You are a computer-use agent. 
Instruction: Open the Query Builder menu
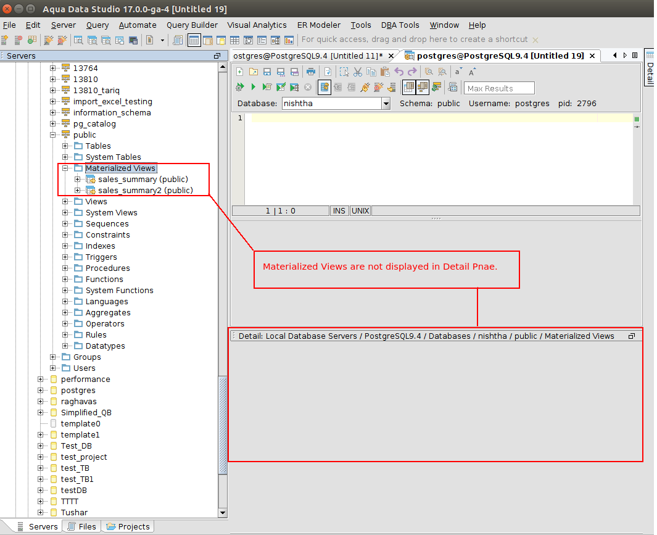pos(192,25)
